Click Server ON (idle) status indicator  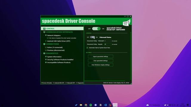tap(47, 83)
